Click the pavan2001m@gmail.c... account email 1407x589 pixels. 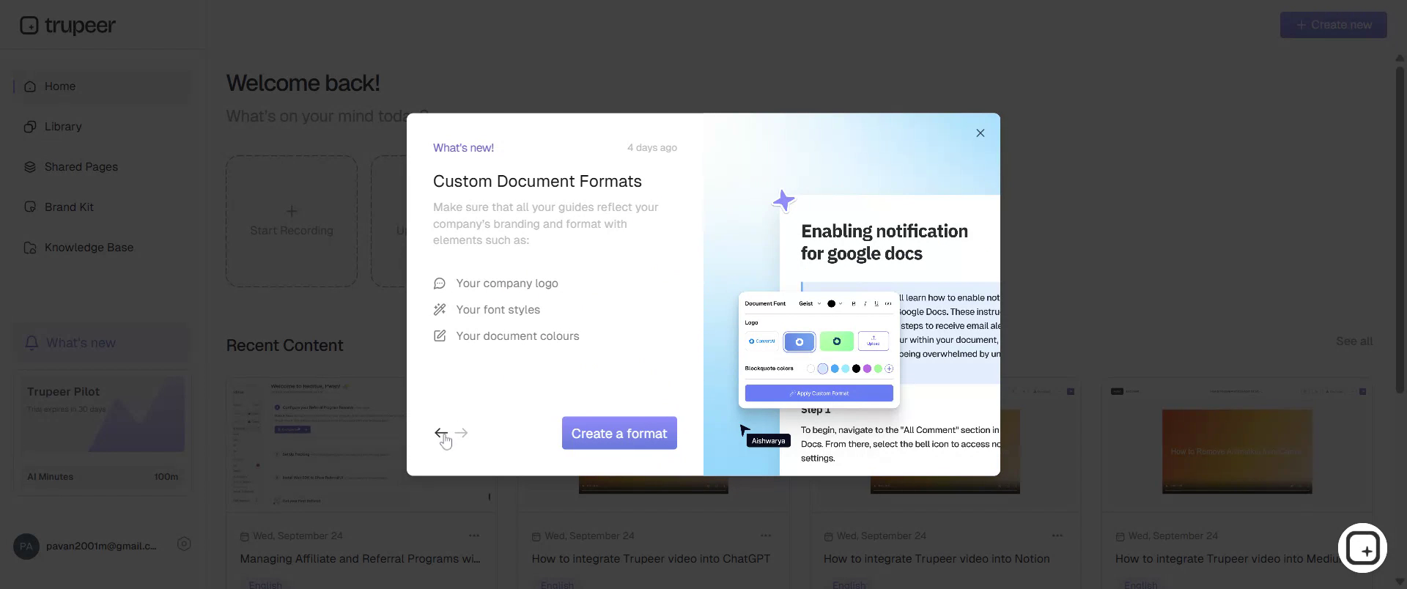pyautogui.click(x=101, y=546)
